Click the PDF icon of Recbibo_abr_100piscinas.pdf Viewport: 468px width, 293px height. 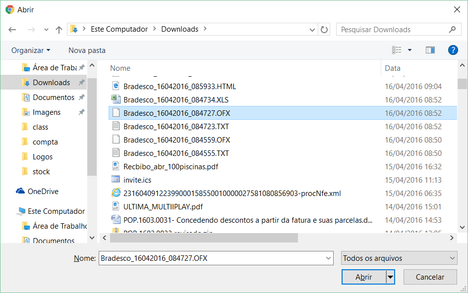[x=116, y=166]
